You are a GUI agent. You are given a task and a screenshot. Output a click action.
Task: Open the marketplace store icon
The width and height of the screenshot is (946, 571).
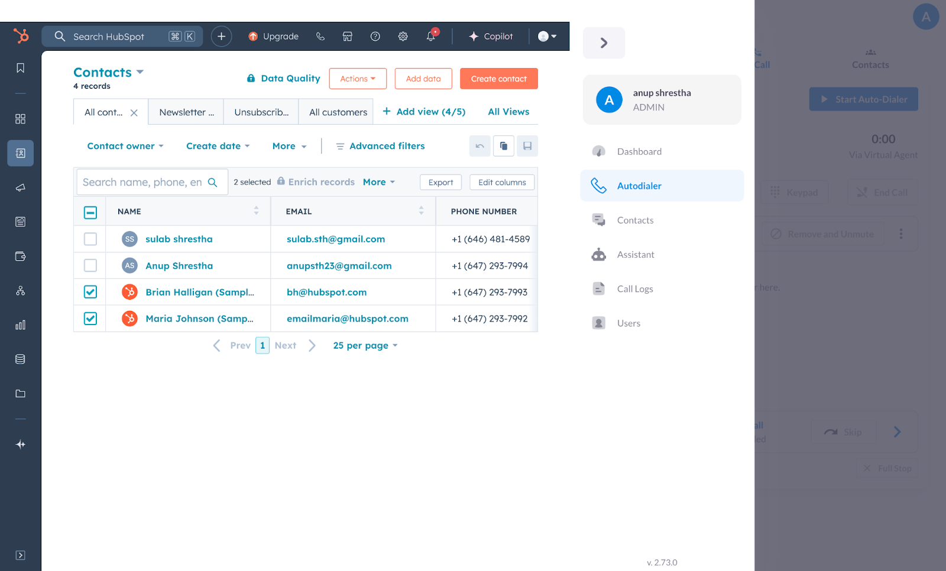click(x=348, y=36)
